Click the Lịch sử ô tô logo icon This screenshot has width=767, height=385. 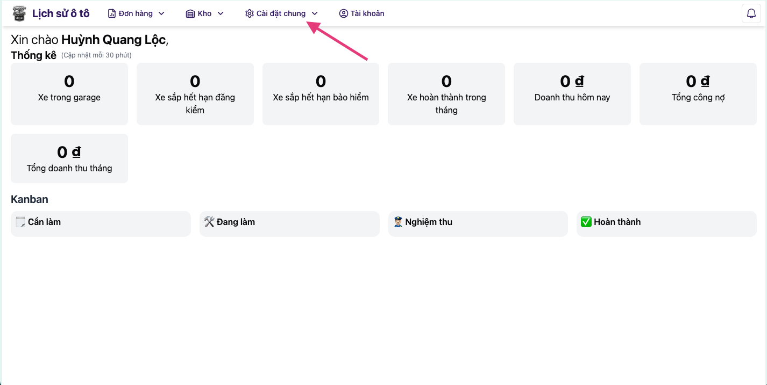pyautogui.click(x=19, y=13)
